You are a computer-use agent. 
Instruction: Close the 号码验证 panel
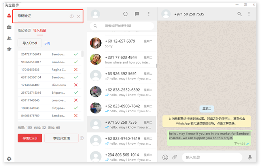pyautogui.click(x=78, y=16)
